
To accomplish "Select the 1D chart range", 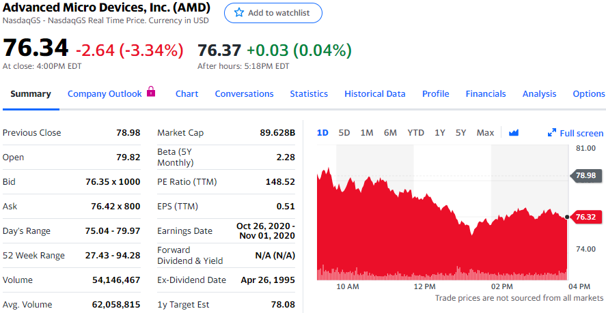I will click(323, 133).
